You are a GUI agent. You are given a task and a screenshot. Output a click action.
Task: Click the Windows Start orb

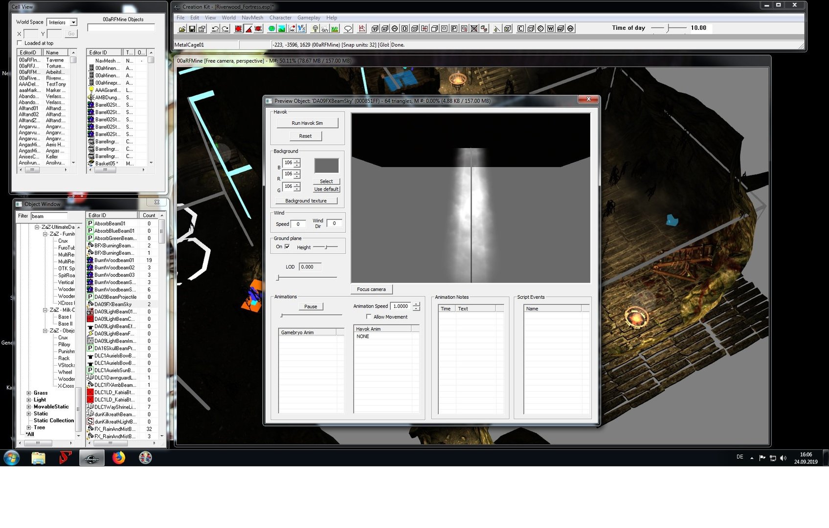point(11,458)
